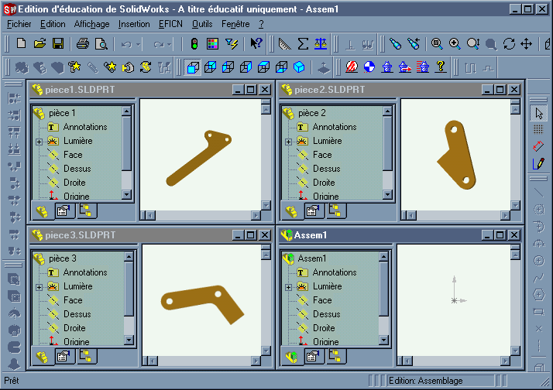The image size is (553, 390).
Task: Open the Edition menu
Action: 53,24
